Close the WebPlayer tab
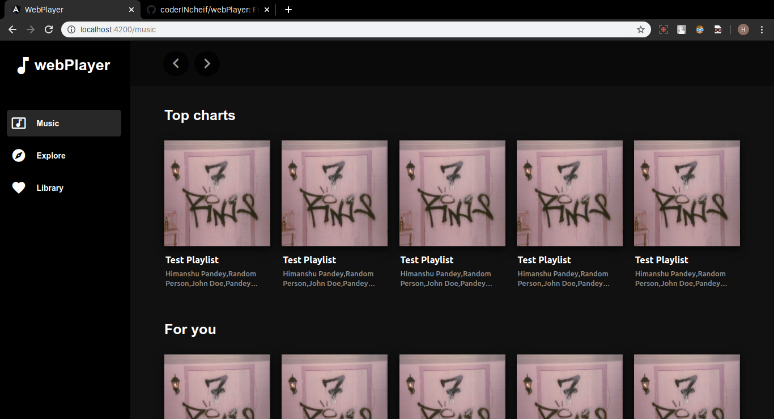 [x=131, y=10]
